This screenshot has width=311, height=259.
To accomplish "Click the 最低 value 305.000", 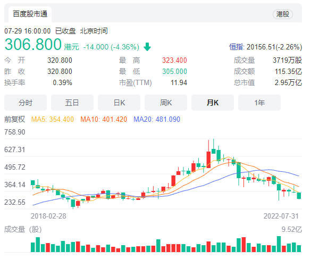I will pos(174,71).
